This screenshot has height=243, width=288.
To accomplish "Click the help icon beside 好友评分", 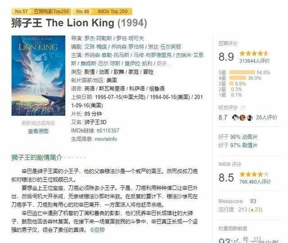I will click(243, 108).
